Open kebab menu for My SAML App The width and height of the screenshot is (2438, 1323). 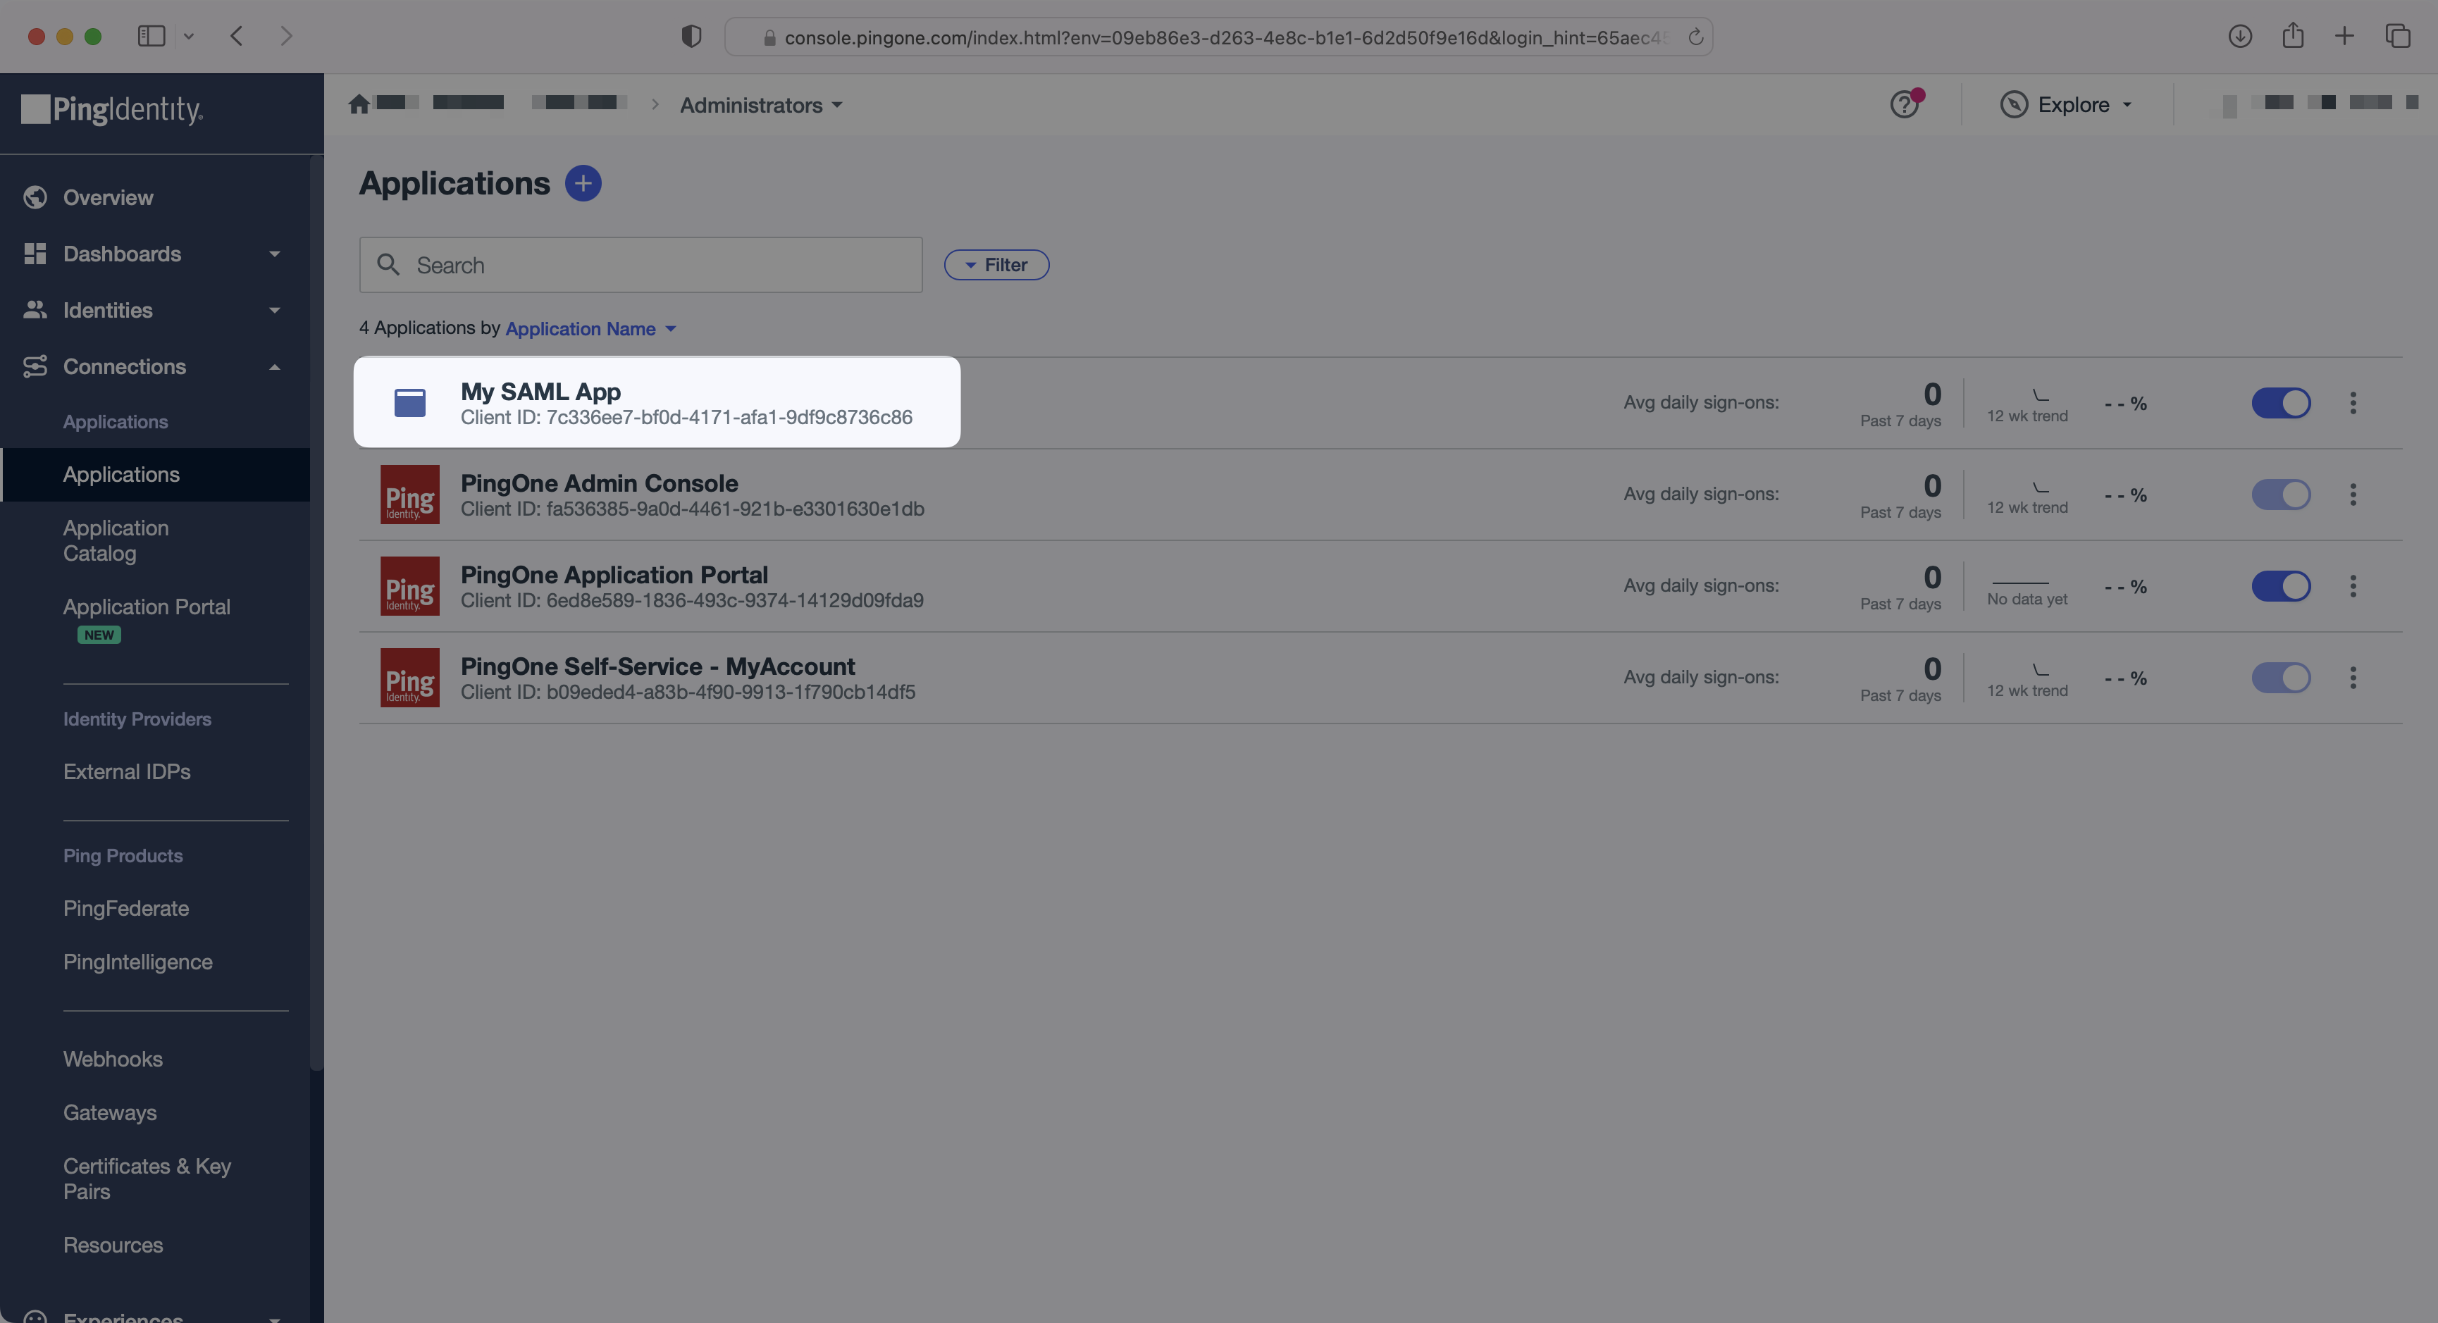pos(2353,403)
